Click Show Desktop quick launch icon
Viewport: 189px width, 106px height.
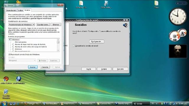tap(11, 104)
